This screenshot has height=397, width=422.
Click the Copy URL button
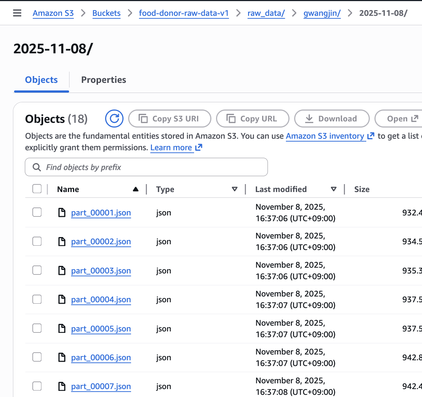pos(253,119)
